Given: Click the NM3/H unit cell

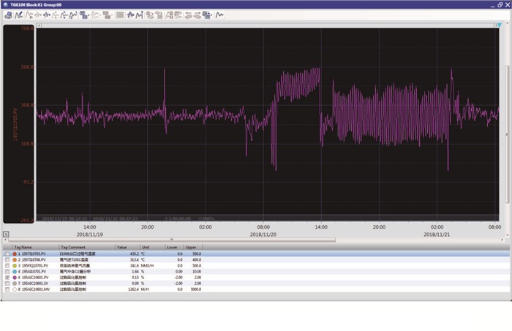Looking at the screenshot, I should pyautogui.click(x=147, y=265).
